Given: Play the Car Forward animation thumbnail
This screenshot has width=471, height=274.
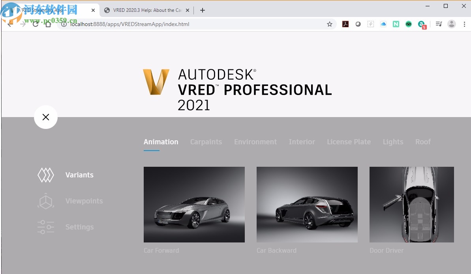Looking at the screenshot, I should [x=194, y=204].
